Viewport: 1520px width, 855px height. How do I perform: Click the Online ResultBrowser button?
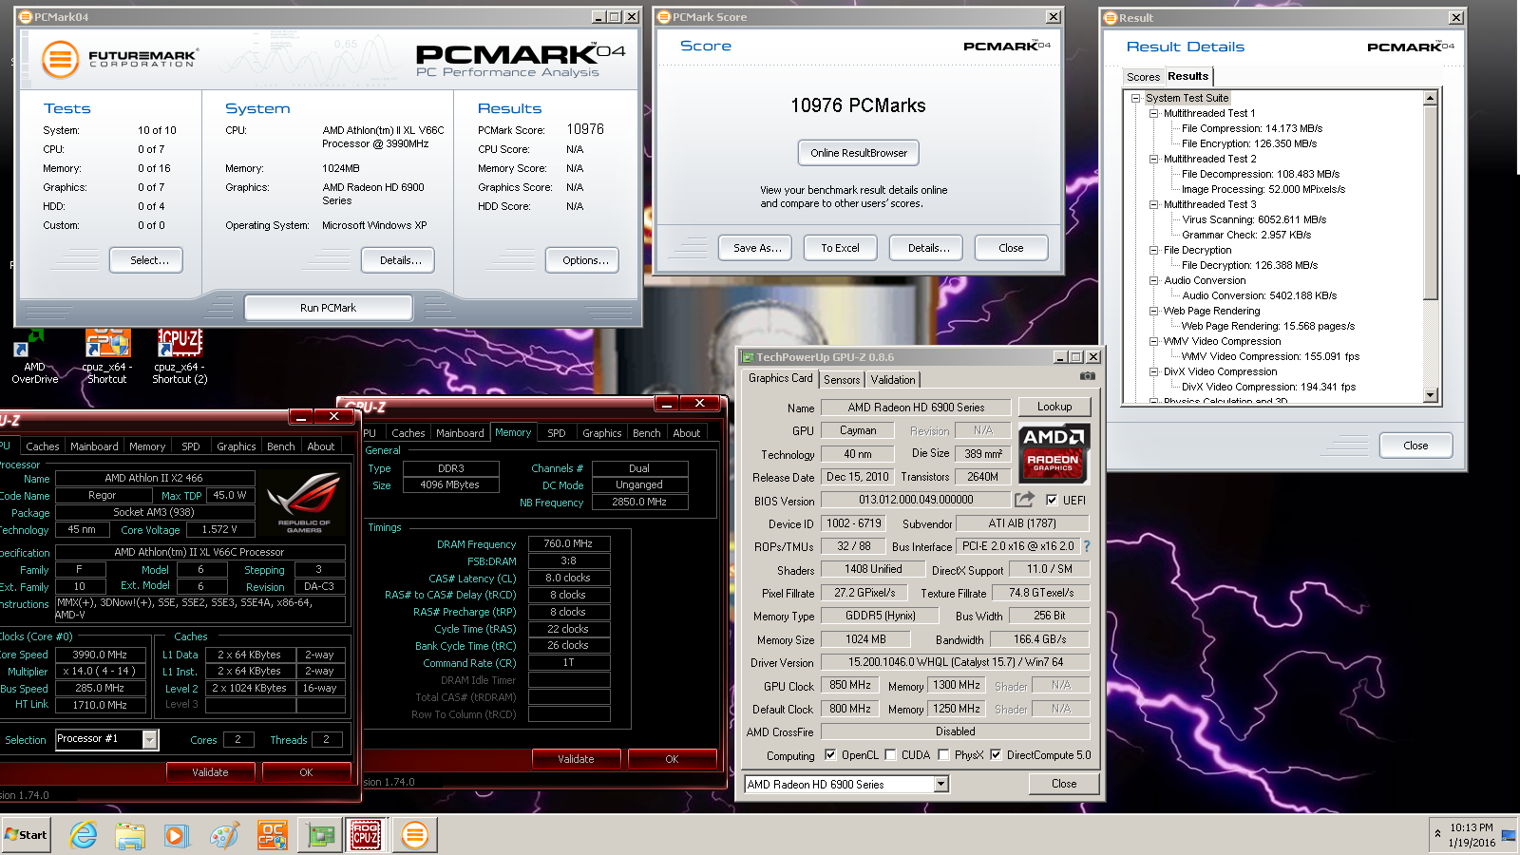point(859,153)
